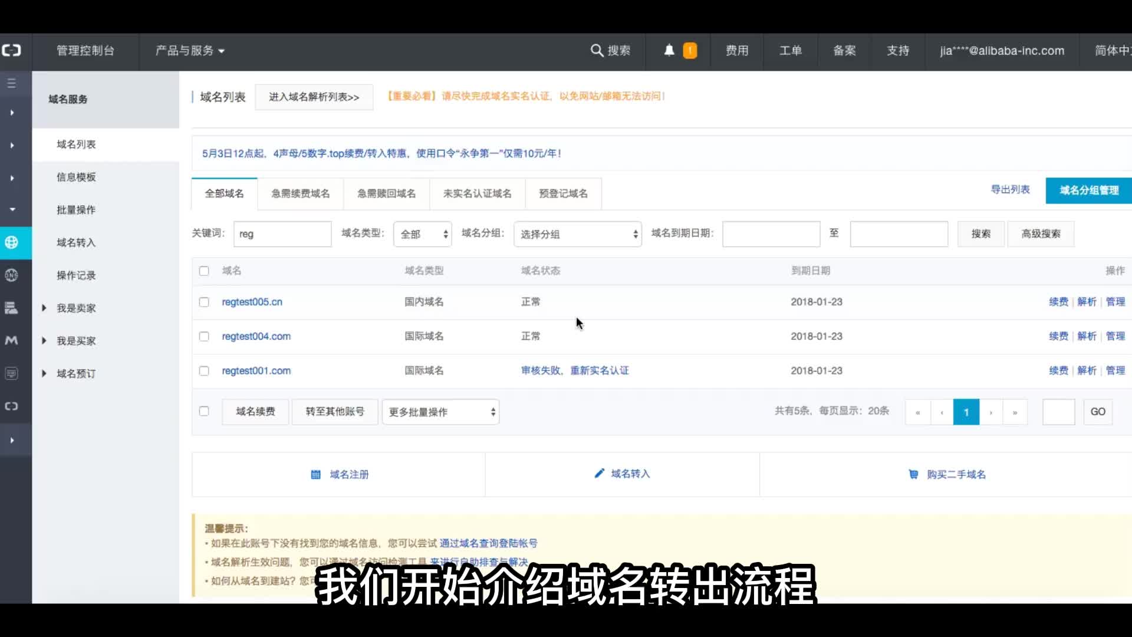Open the certificate sidebar icon
Image resolution: width=1132 pixels, height=637 pixels.
click(x=11, y=373)
